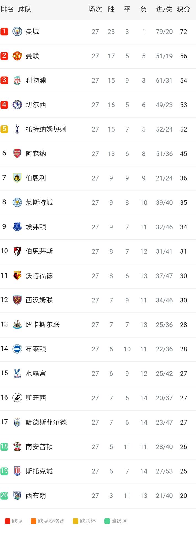196x534 pixels.
Task: Click the red rank 1 badge
Action: coord(4,32)
